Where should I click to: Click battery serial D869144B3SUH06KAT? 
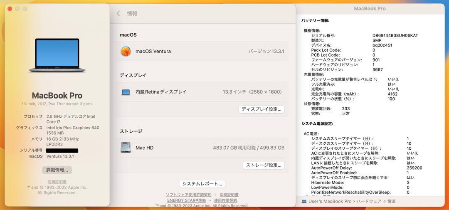(x=395, y=35)
